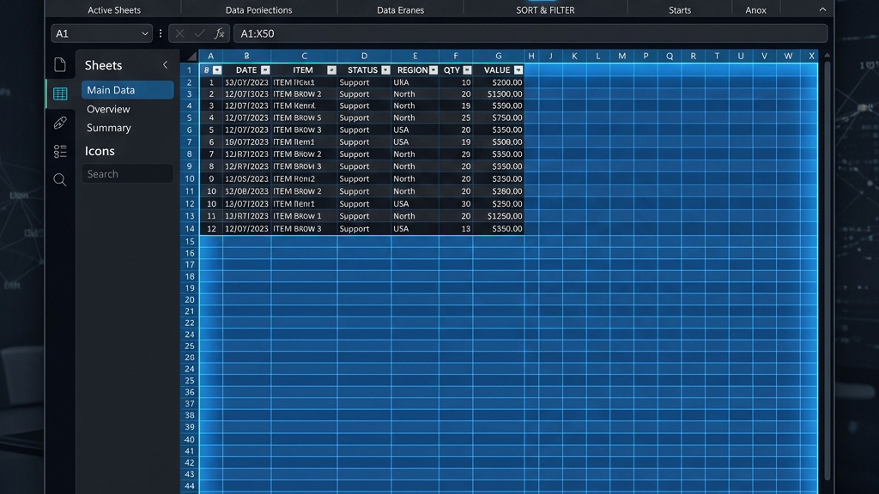
Task: Click the select-all corner triangle of grid
Action: [192, 56]
